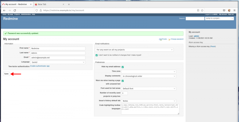Open the Display comments dropdown

tap(149, 76)
